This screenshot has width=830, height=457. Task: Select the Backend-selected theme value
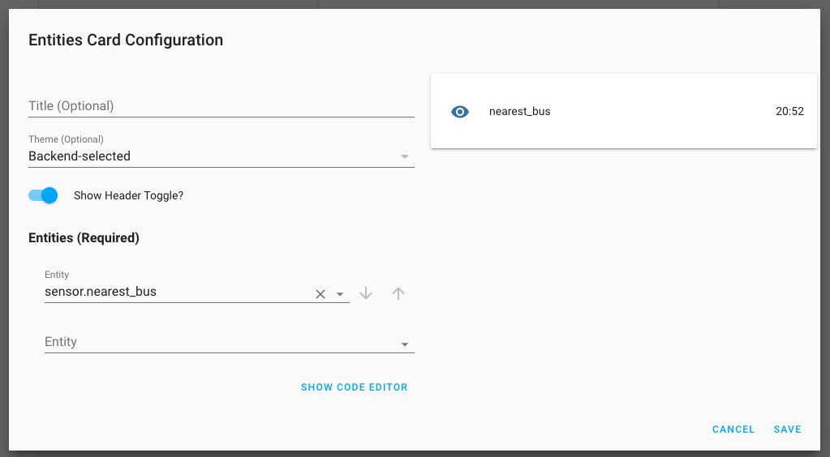point(80,156)
